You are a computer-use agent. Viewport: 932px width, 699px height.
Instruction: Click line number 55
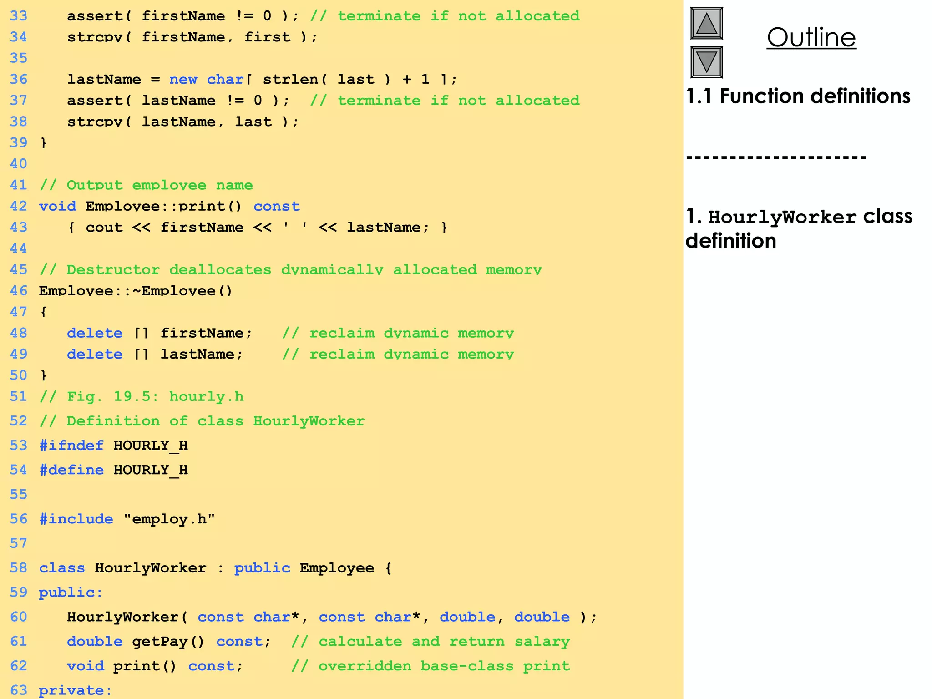[x=19, y=494]
